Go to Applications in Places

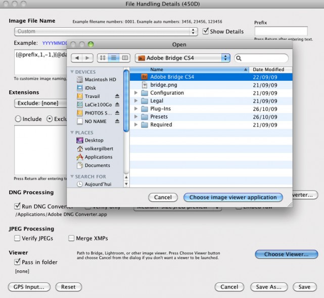(95, 157)
